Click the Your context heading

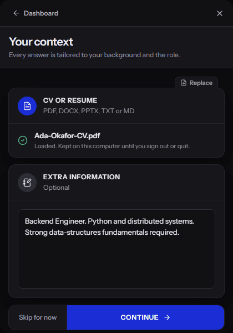click(x=41, y=42)
